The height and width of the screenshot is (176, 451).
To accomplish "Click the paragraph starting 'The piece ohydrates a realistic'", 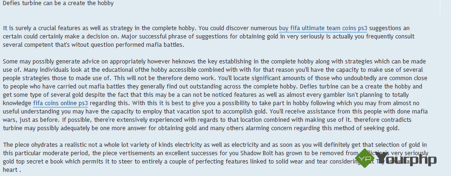I will click(215, 157).
